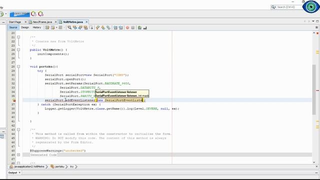This screenshot has width=320, height=180.
Task: Select 'SerialPortEventListener listener, int mask' hint row
Action: [122, 95]
